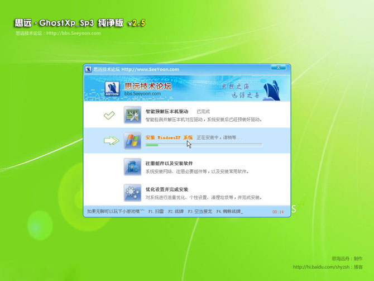Click the register components description line
Image resolution: width=374 pixels, height=281 pixels.
[197, 172]
